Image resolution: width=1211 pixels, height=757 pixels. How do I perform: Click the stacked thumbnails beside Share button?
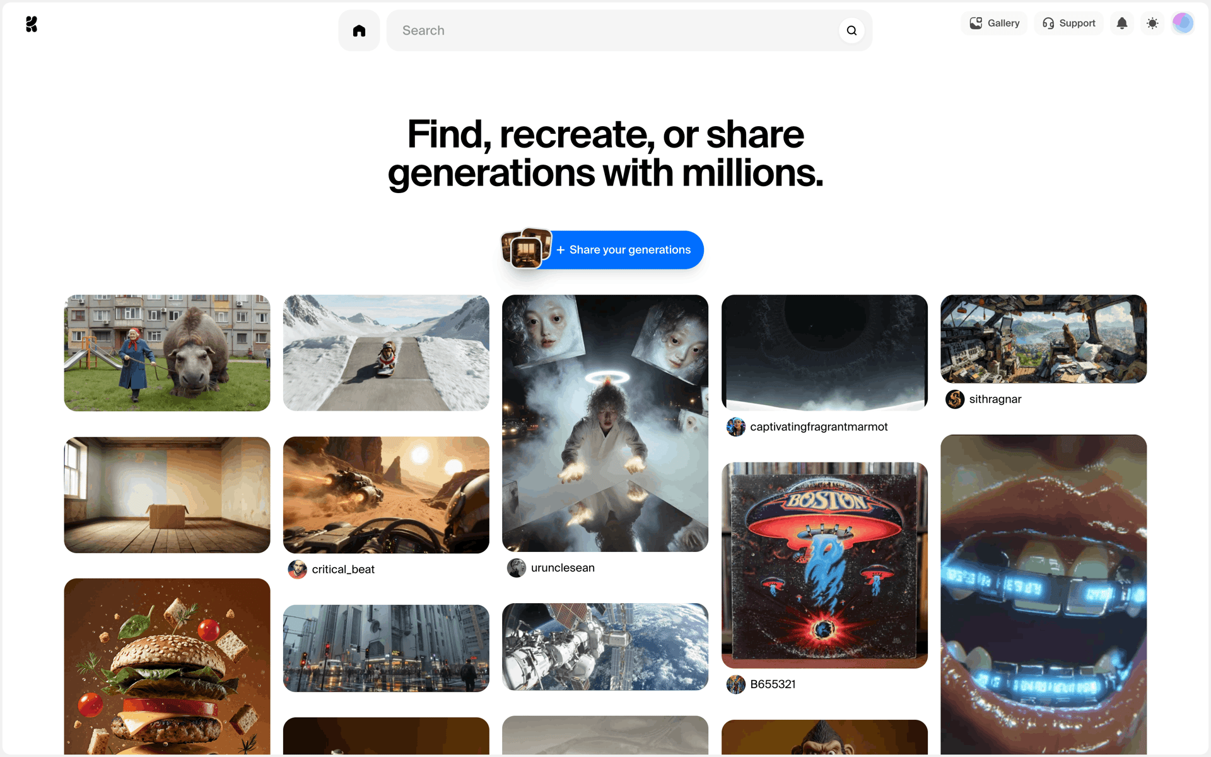click(x=526, y=249)
